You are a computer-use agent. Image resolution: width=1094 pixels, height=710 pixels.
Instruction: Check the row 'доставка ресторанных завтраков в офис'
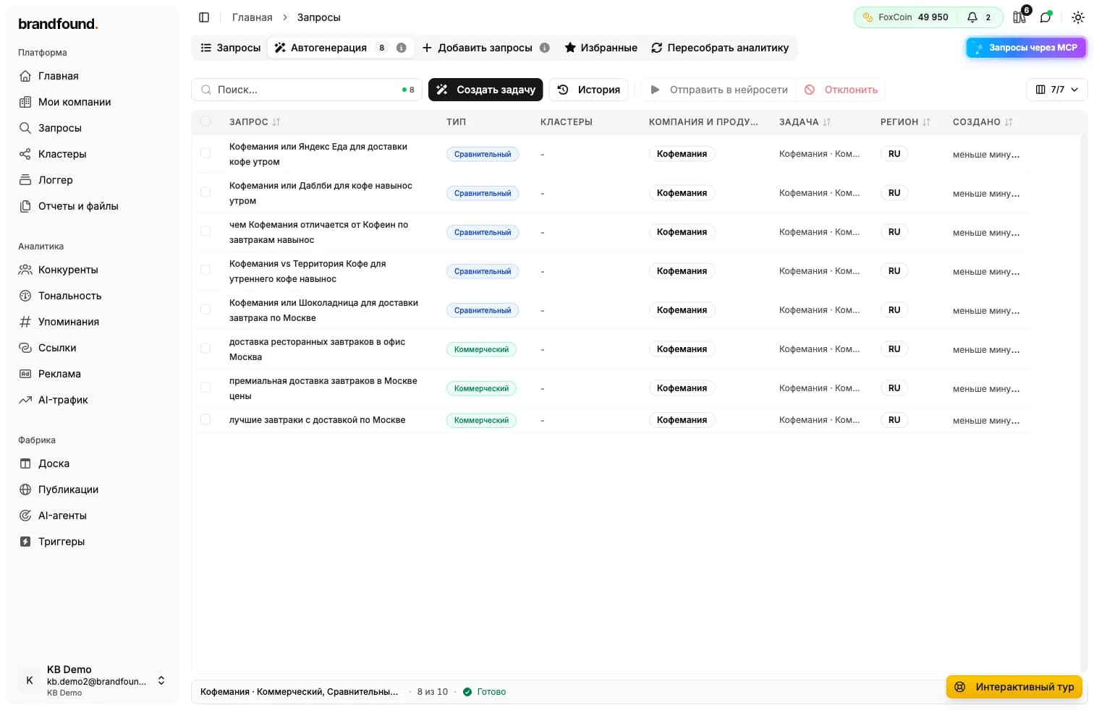click(205, 348)
